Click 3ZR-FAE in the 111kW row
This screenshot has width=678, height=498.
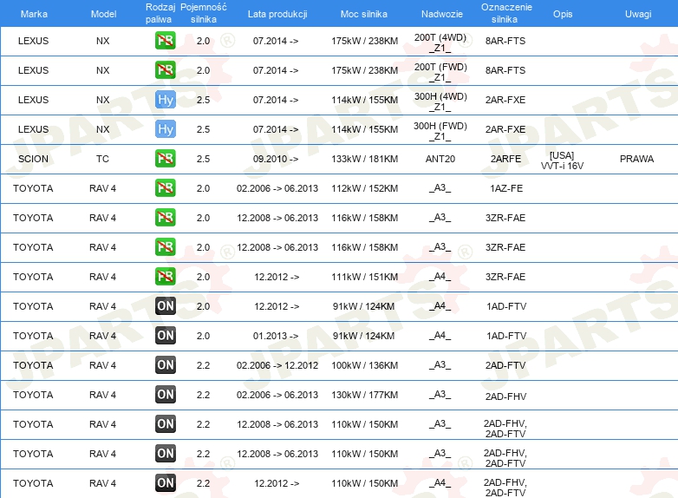click(505, 277)
